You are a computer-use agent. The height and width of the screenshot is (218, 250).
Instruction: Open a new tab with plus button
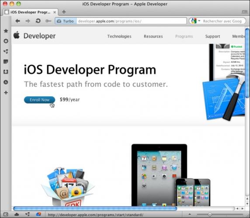point(64,12)
